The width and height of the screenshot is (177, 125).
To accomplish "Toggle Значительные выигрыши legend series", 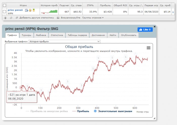I will 113,111.
